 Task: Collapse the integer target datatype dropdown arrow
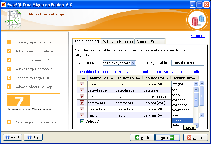coord(196,84)
